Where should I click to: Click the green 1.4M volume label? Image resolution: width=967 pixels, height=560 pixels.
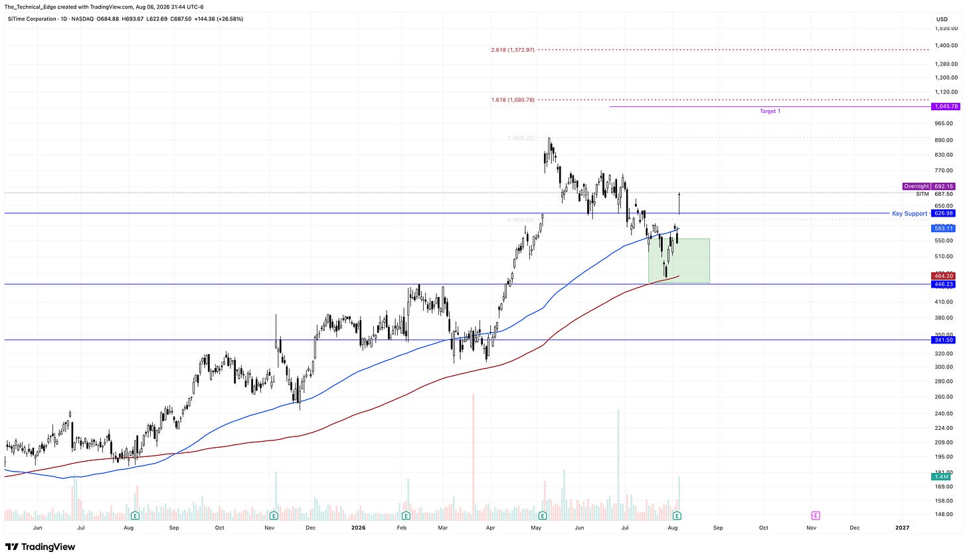tap(940, 477)
